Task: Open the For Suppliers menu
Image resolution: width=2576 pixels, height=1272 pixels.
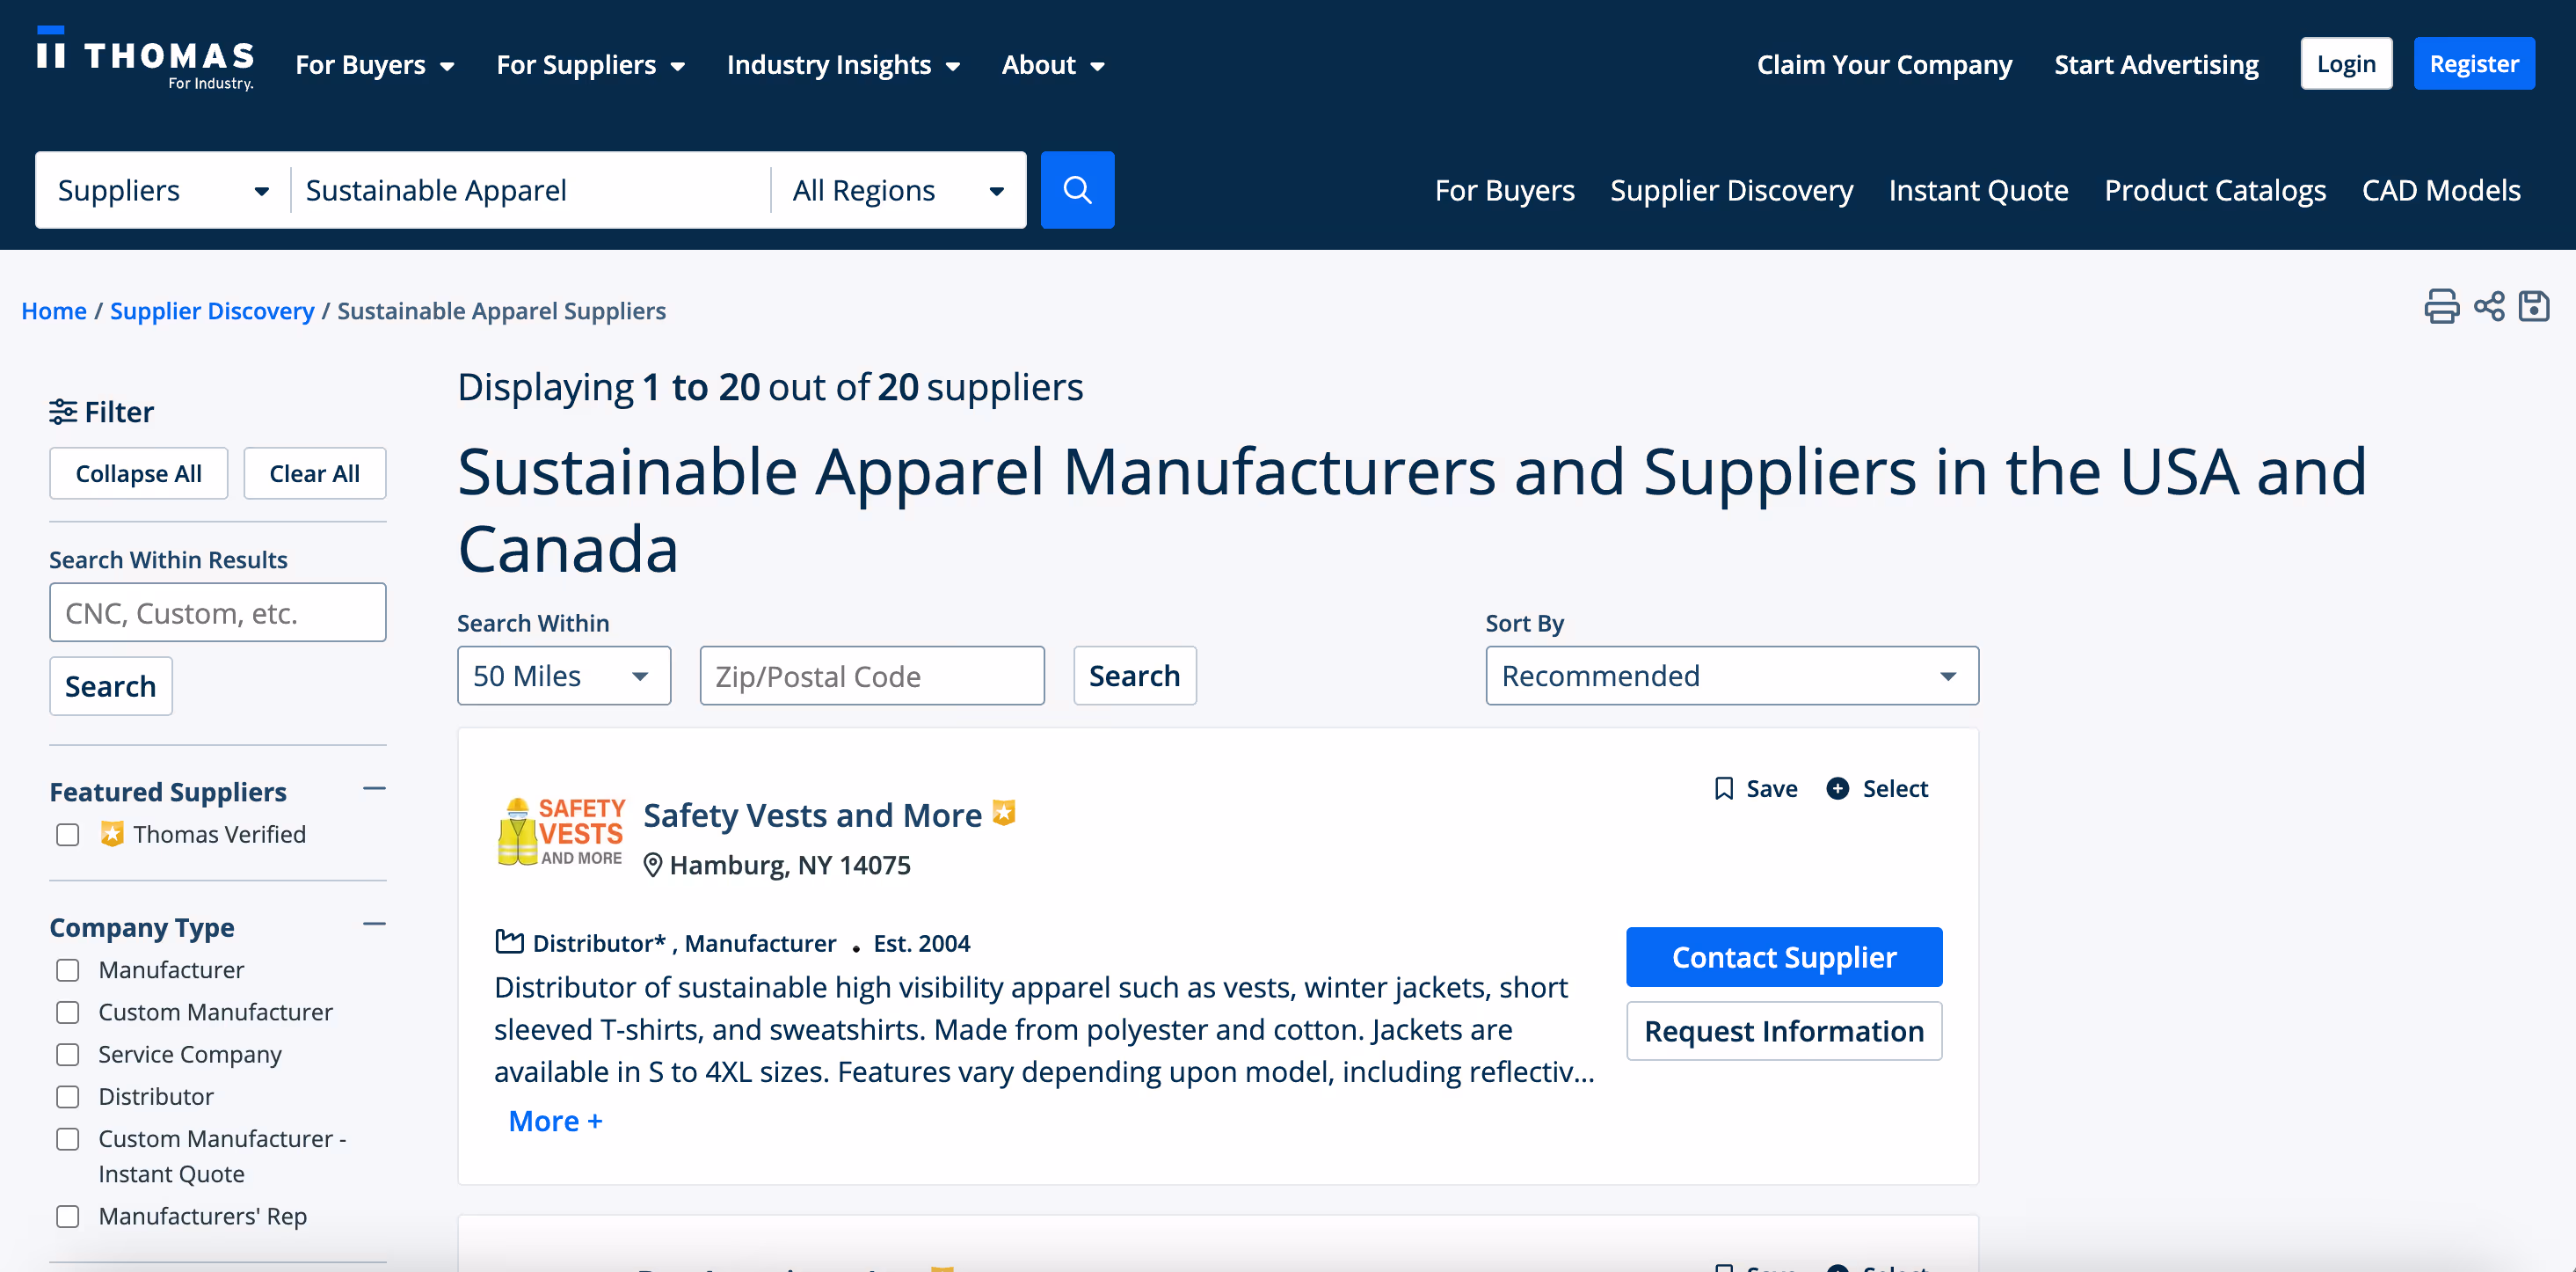Action: (x=590, y=65)
